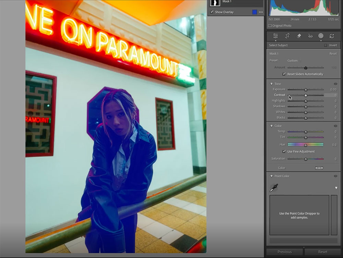Click the Hue value 0.0

tap(334, 145)
